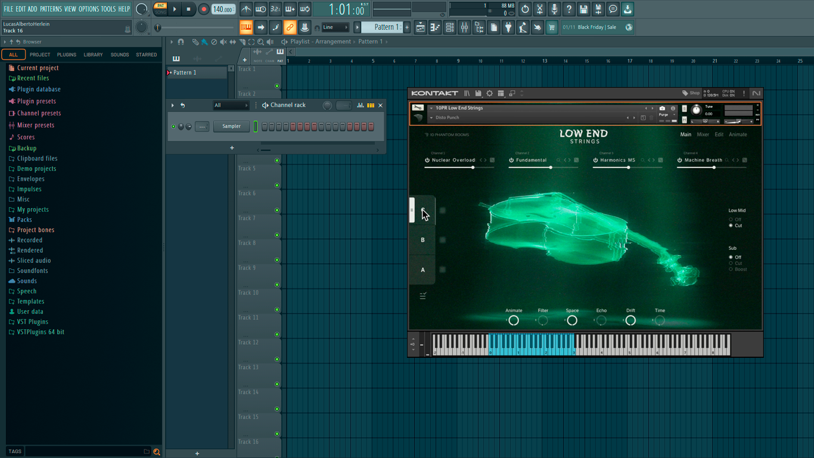Click the tempo 140.000 field
Image resolution: width=814 pixels, height=458 pixels.
click(223, 9)
